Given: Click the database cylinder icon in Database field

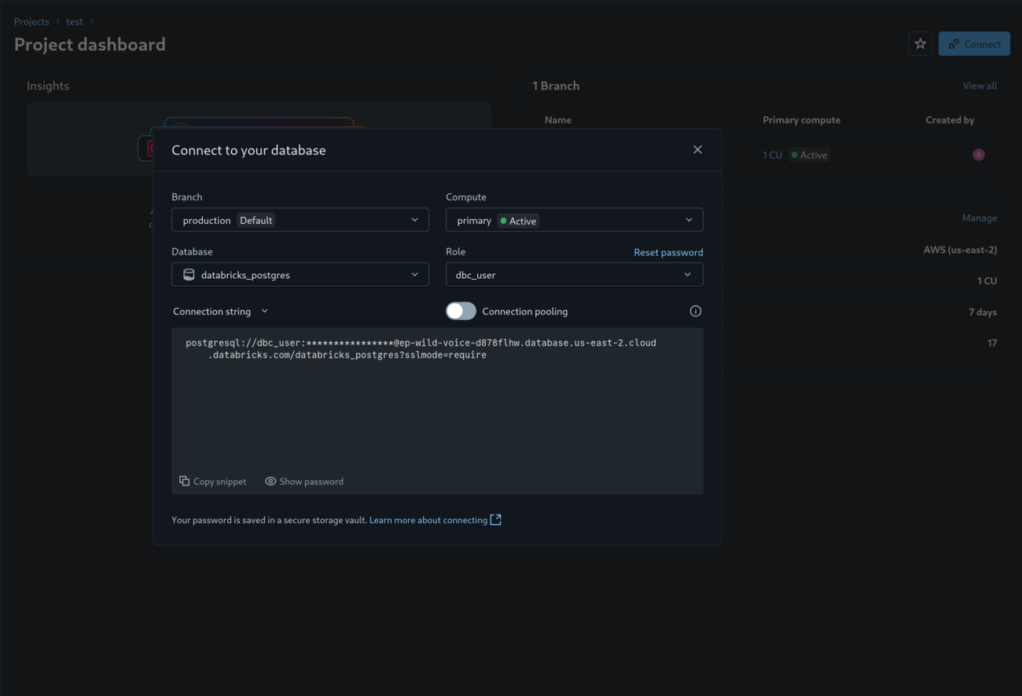Looking at the screenshot, I should pyautogui.click(x=189, y=275).
